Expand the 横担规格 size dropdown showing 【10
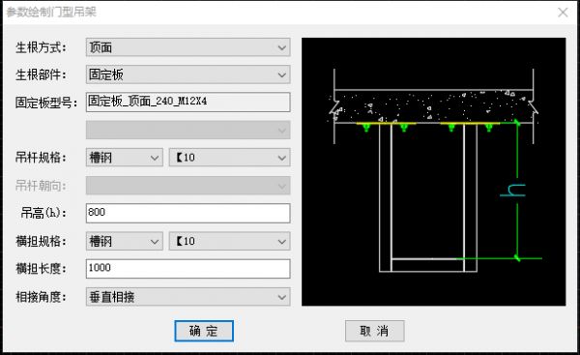The width and height of the screenshot is (580, 355). click(x=230, y=242)
